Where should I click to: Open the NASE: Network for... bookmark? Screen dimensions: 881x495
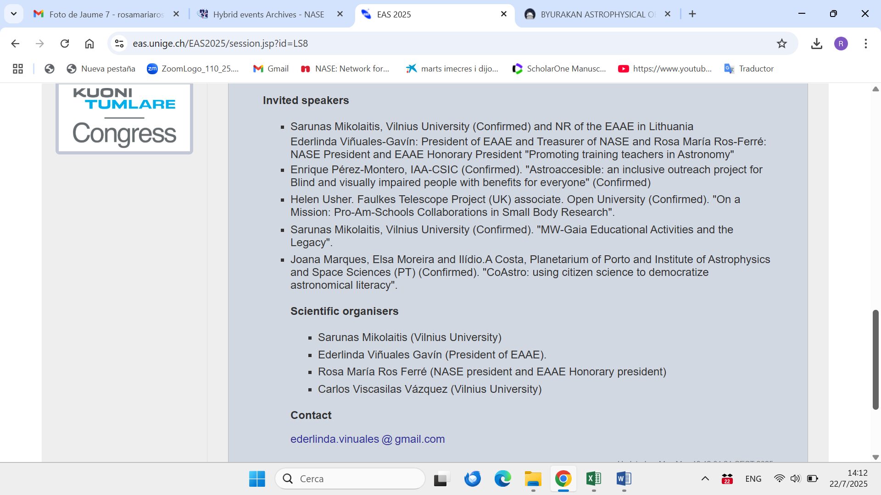(x=345, y=69)
